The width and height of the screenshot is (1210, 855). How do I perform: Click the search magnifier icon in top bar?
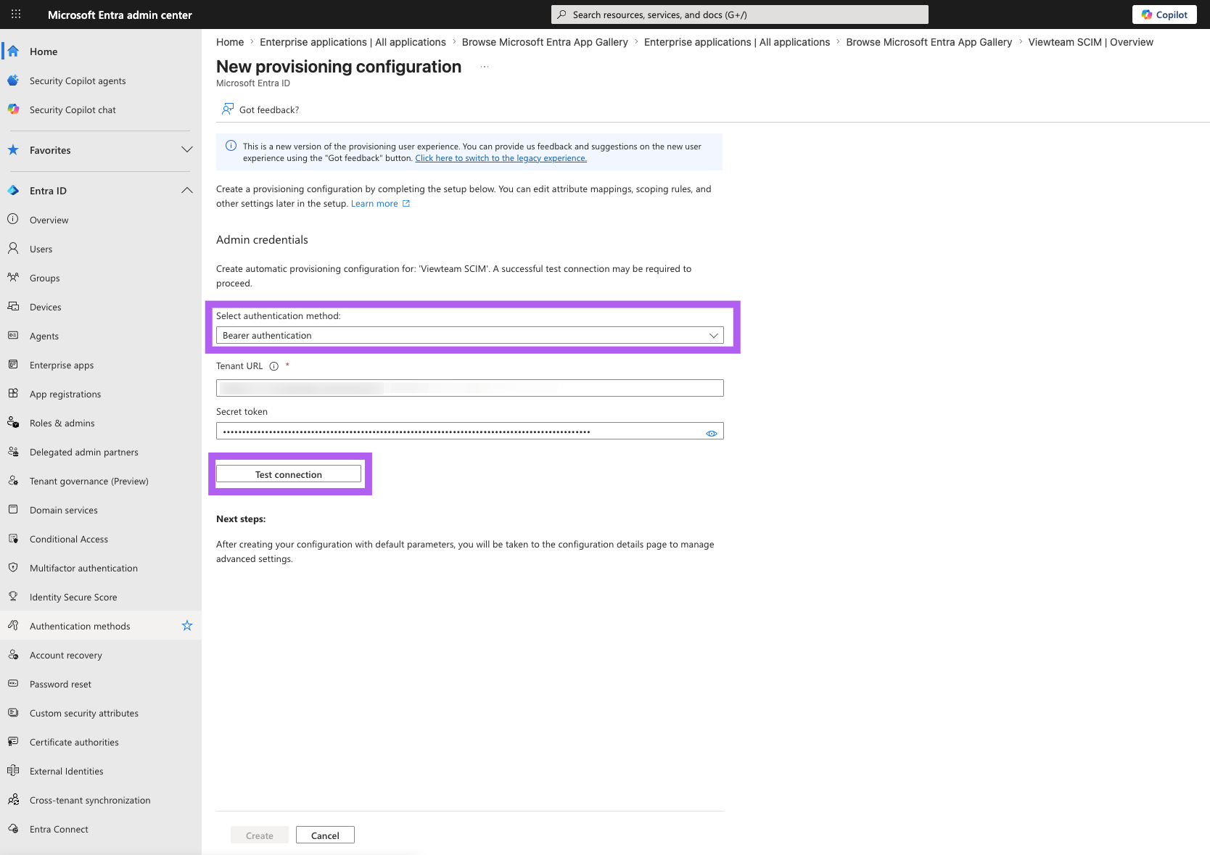tap(561, 15)
